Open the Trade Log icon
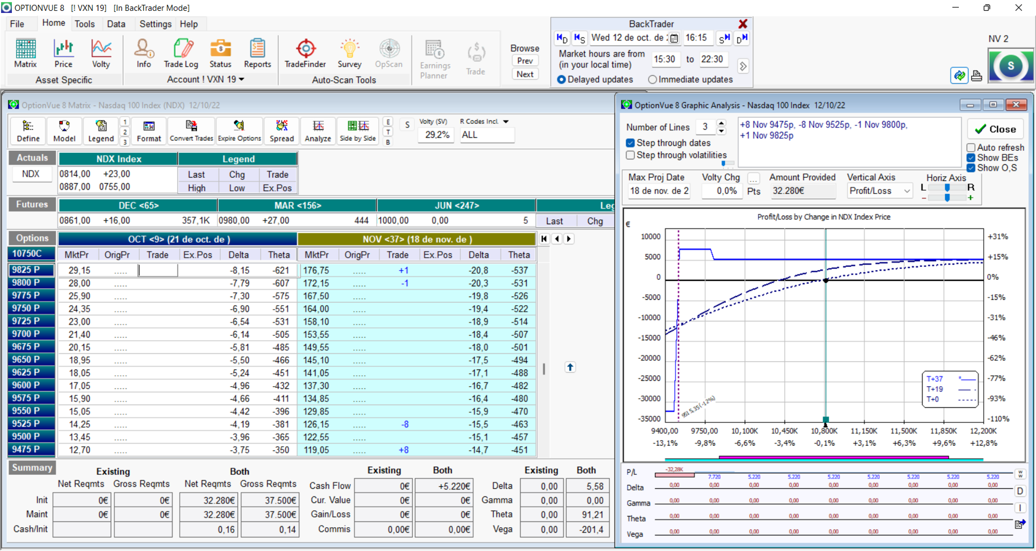This screenshot has height=551, width=1036. pyautogui.click(x=181, y=53)
